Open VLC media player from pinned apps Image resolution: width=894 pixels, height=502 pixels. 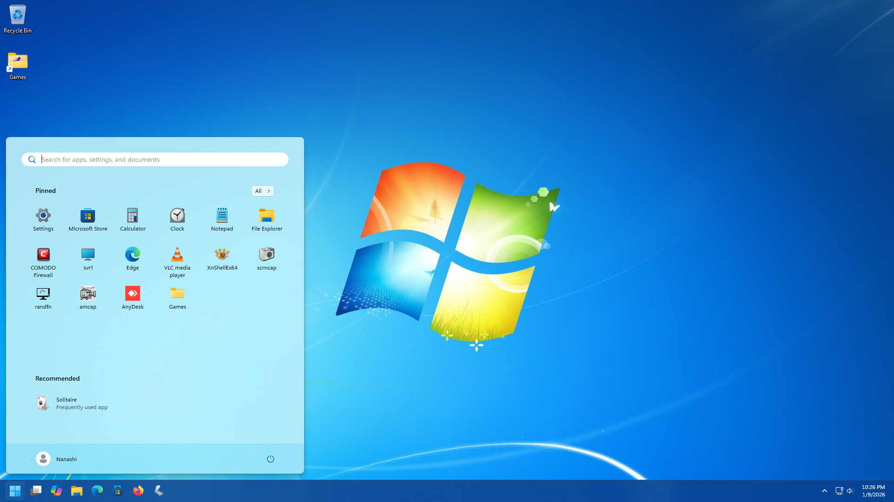coord(177,262)
